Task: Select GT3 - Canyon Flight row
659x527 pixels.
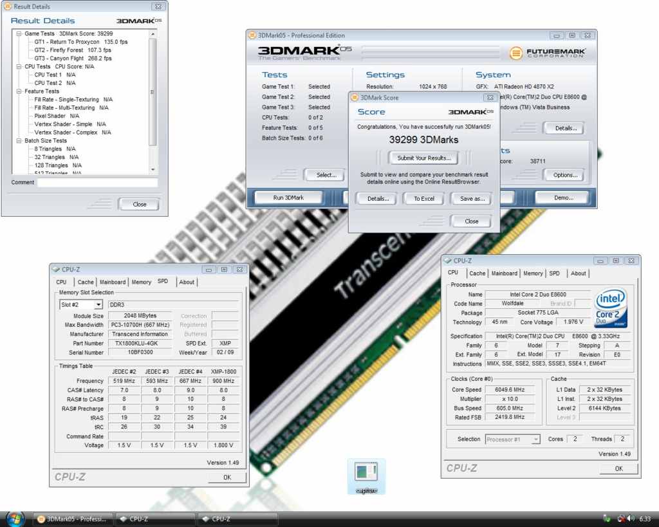Action: 73,59
